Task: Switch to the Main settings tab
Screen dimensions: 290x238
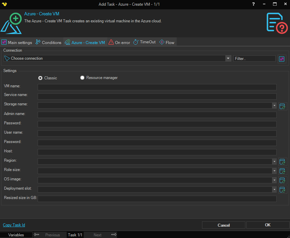Action: tap(17, 43)
